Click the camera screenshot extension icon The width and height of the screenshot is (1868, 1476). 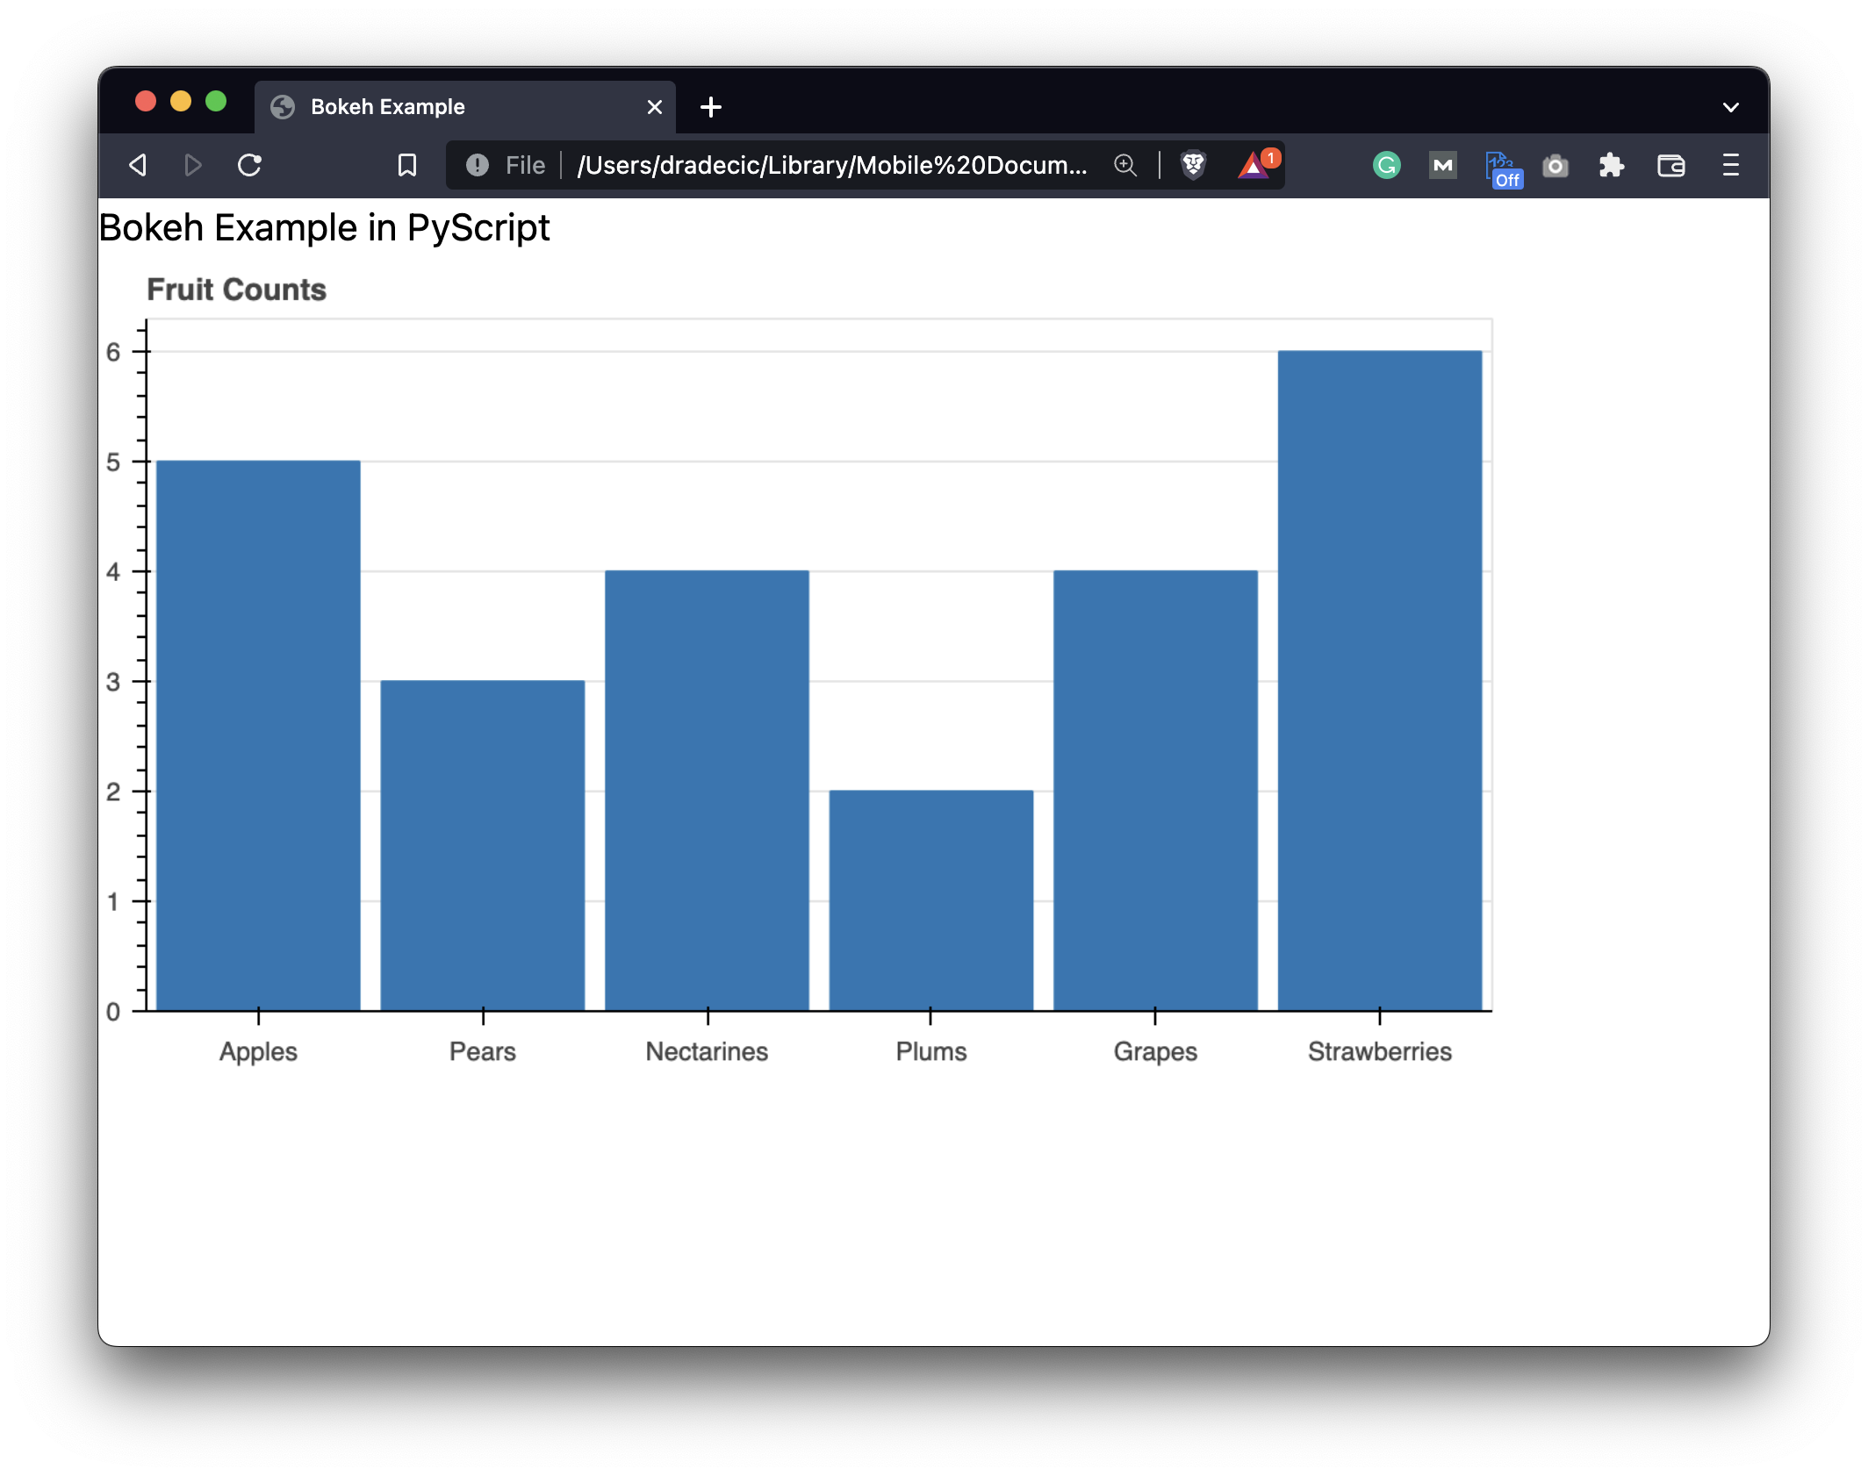click(x=1555, y=165)
